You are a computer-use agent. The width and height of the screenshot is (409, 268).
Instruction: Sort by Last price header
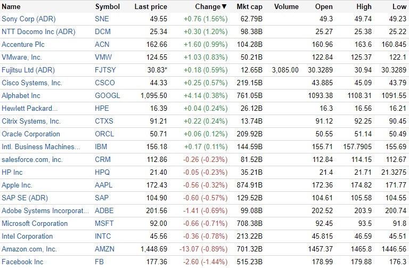pos(151,7)
